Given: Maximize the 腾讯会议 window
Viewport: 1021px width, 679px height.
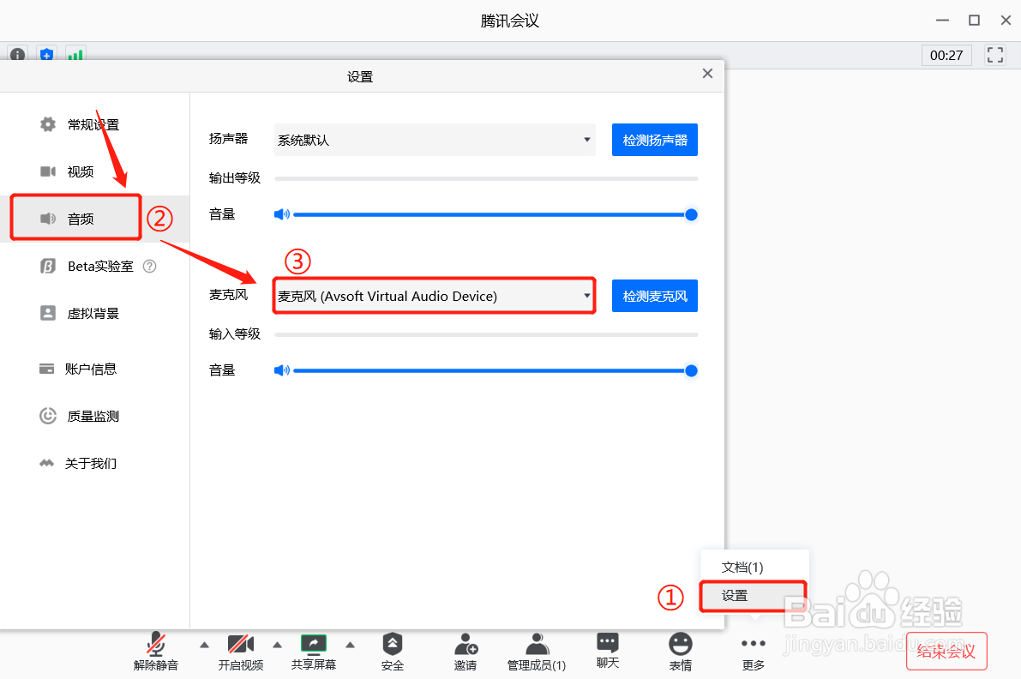Looking at the screenshot, I should 974,21.
